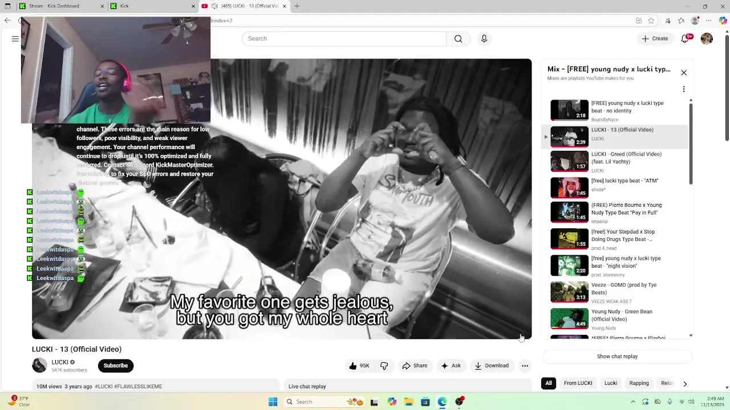
Task: Open more actions ellipsis under video
Action: point(525,366)
